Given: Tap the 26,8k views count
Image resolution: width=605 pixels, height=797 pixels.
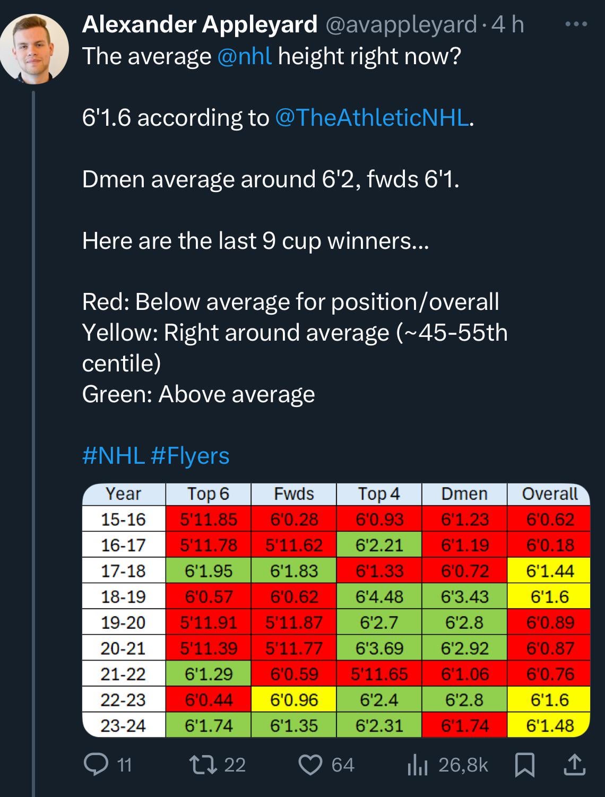Looking at the screenshot, I should pyautogui.click(x=463, y=765).
